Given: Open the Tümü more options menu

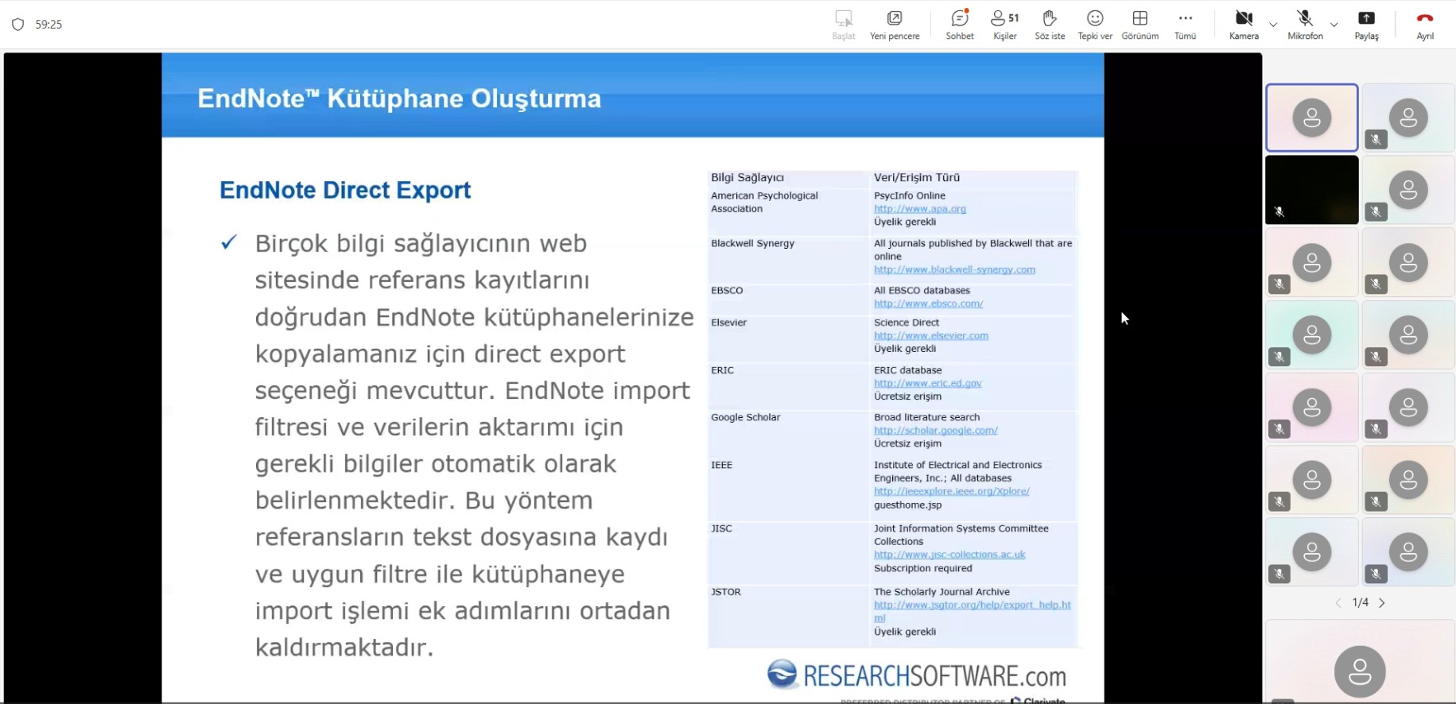Looking at the screenshot, I should (x=1185, y=25).
